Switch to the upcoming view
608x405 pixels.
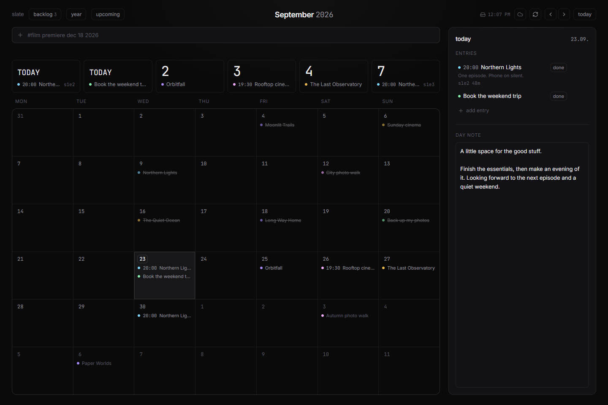coord(108,14)
